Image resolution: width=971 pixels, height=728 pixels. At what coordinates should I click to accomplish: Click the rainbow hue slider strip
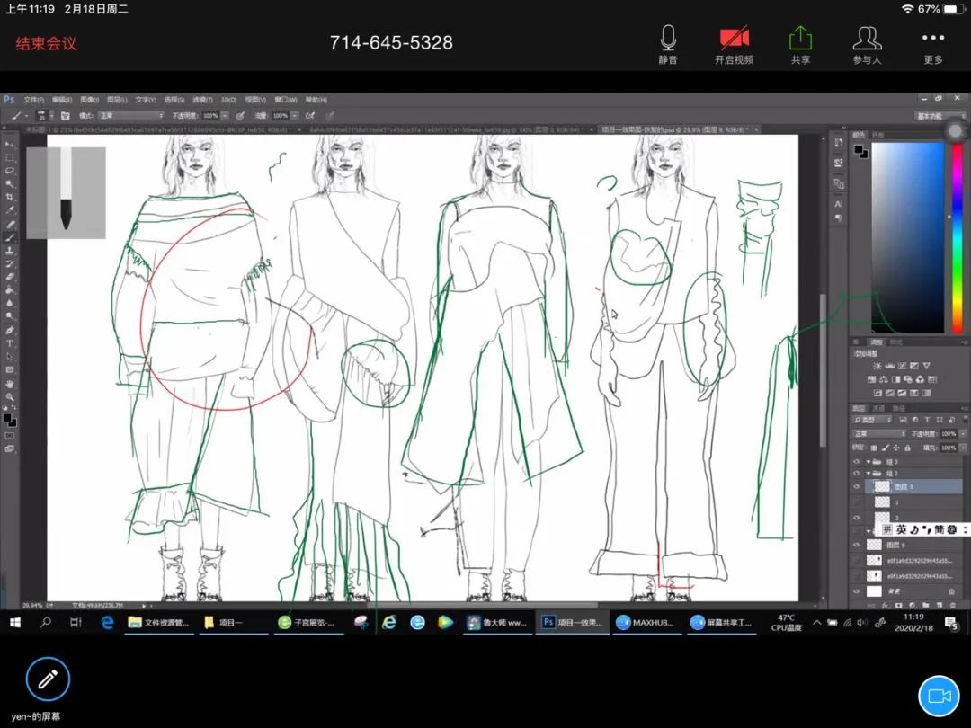pos(958,237)
